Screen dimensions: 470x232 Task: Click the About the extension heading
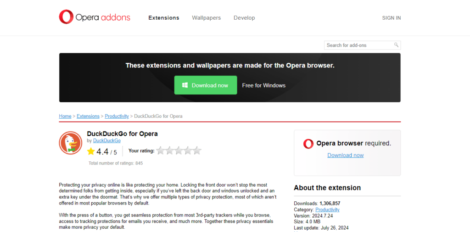[327, 188]
